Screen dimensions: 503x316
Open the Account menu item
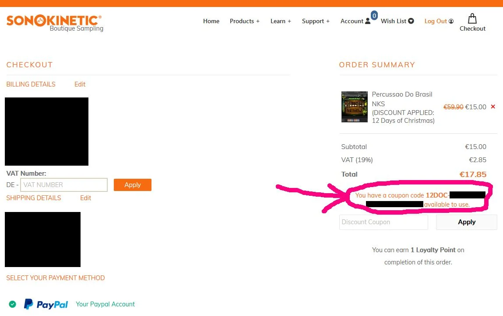(x=352, y=21)
